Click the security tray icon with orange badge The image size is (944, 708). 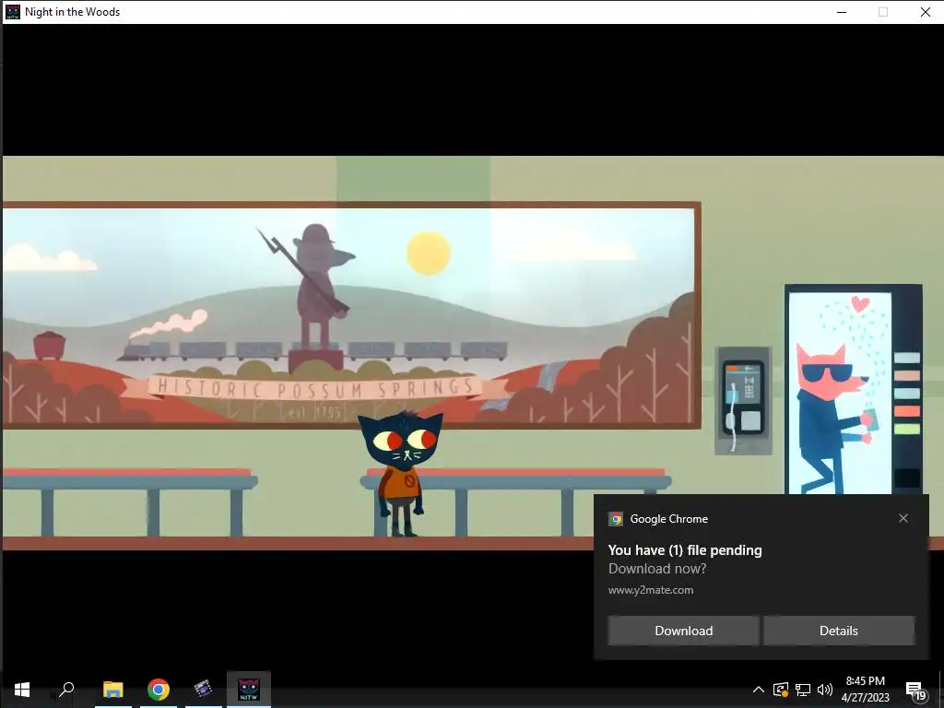coord(781,690)
